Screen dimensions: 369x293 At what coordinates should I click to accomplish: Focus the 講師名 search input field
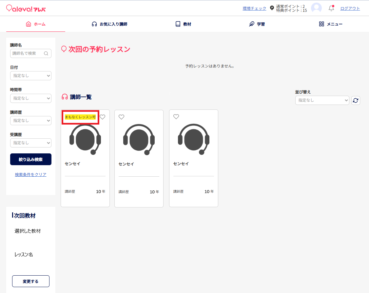click(27, 53)
